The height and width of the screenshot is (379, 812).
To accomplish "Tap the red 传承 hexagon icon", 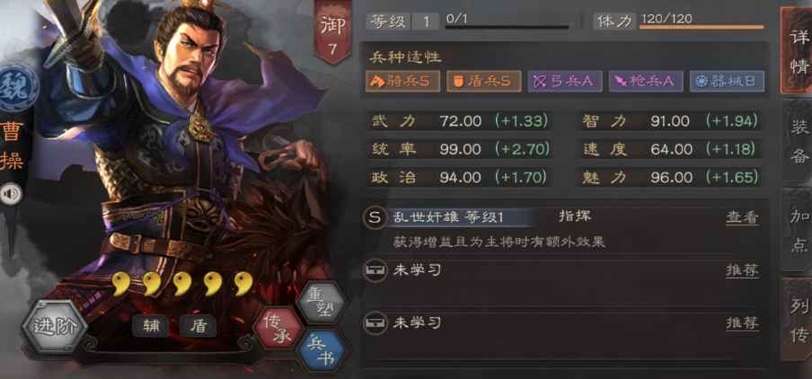I will click(279, 327).
